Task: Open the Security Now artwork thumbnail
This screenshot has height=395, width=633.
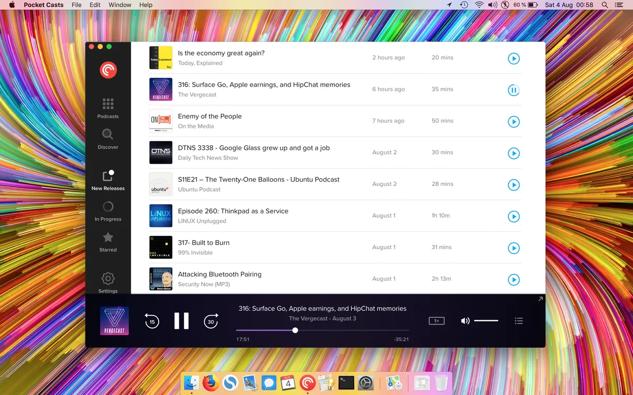Action: pos(161,279)
